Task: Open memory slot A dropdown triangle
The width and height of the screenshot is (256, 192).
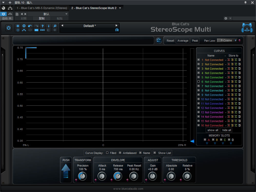Action: coord(207,143)
